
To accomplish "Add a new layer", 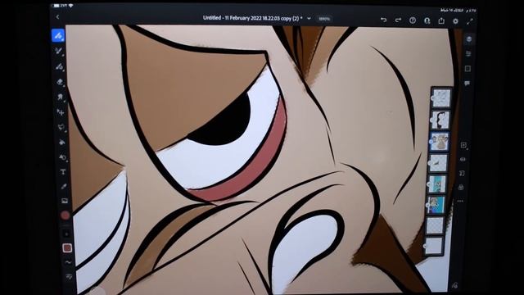I will click(x=464, y=145).
